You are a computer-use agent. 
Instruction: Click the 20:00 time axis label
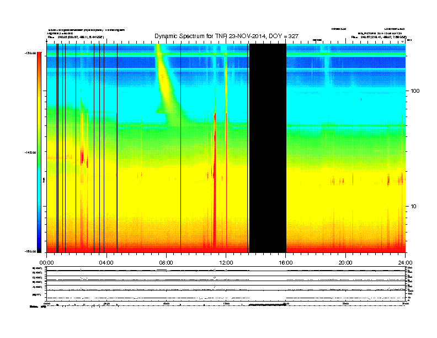click(x=345, y=263)
